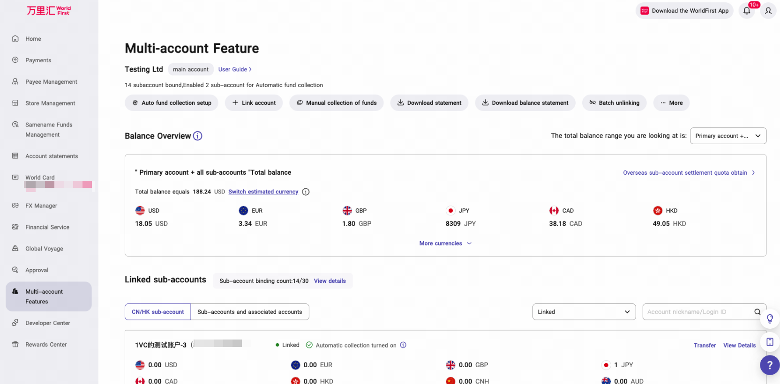Open the User Guide link
The width and height of the screenshot is (780, 384).
click(235, 69)
